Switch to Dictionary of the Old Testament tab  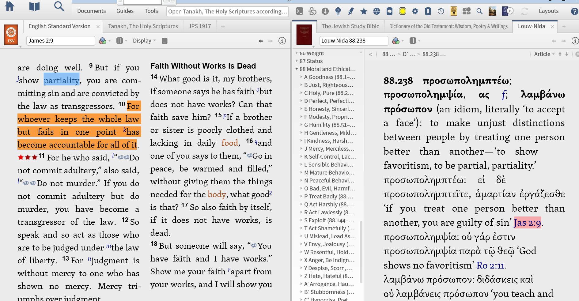pos(448,26)
